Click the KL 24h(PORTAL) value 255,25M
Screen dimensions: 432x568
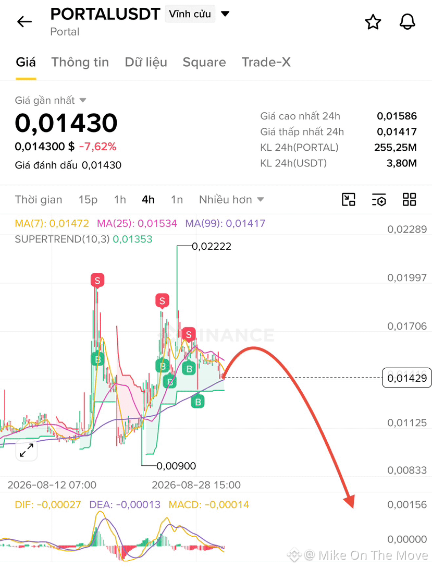[396, 148]
